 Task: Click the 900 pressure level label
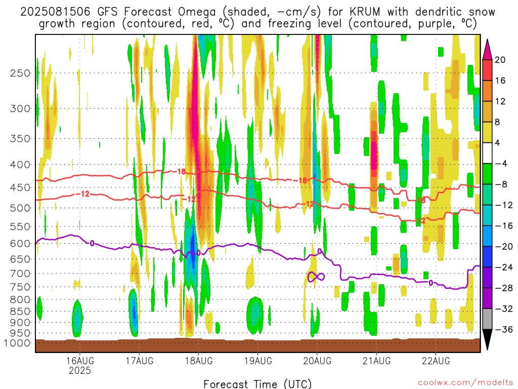pyautogui.click(x=20, y=323)
